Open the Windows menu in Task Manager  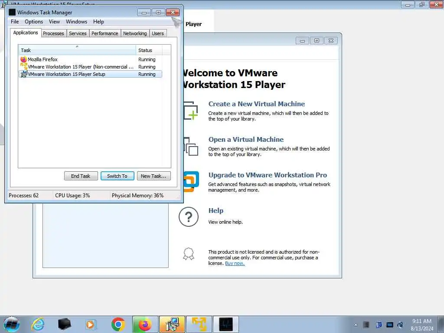coord(76,22)
